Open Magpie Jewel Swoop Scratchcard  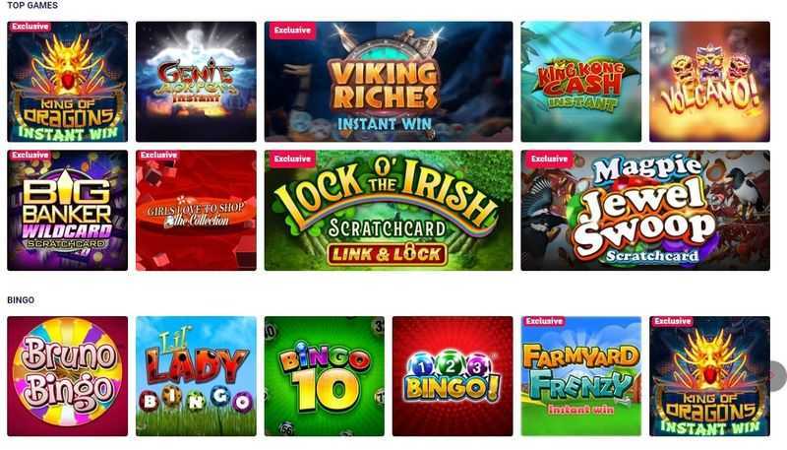[x=645, y=210]
